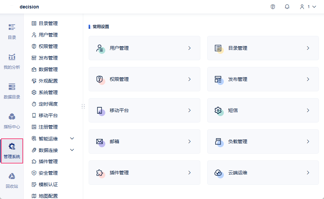Click the notification bell icon

pyautogui.click(x=287, y=7)
